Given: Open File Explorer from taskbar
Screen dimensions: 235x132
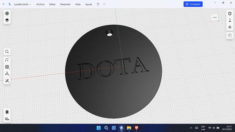Looking at the screenshot, I should point(129,128).
